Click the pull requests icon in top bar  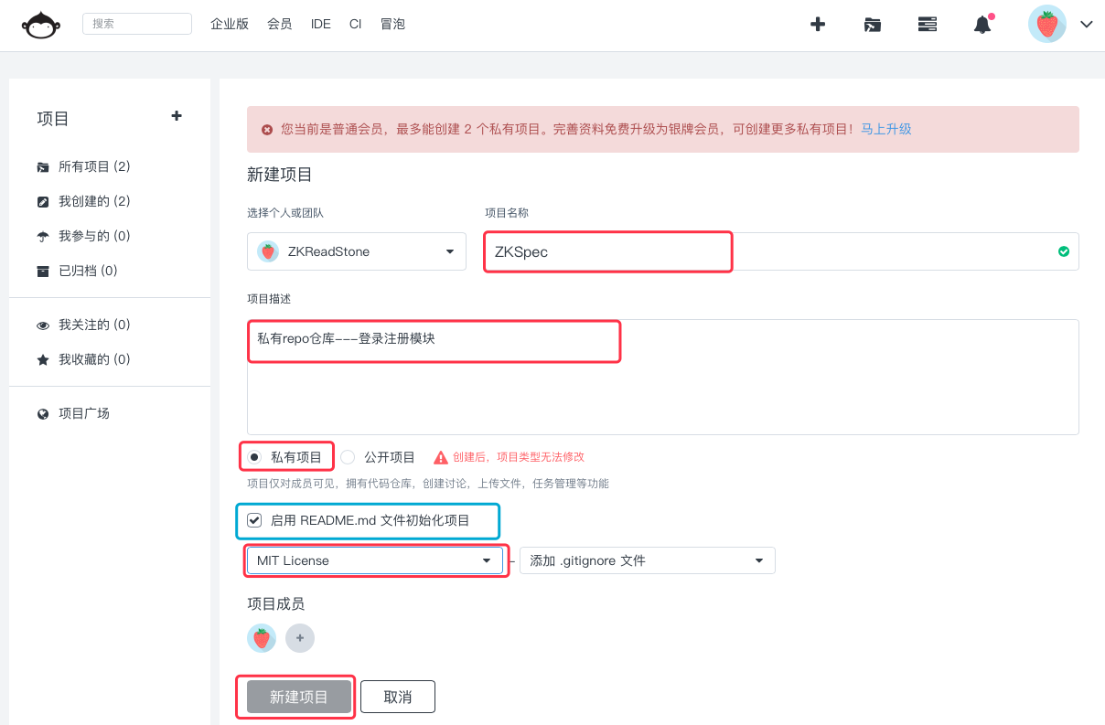(x=927, y=24)
